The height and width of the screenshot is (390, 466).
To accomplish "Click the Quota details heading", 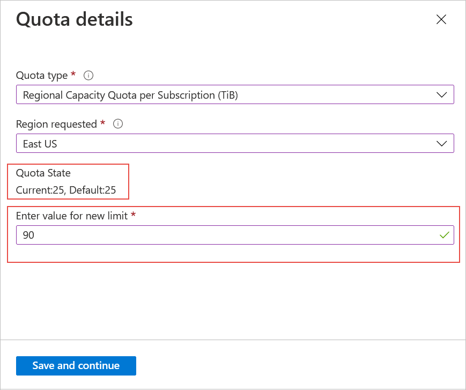I will coord(75,19).
